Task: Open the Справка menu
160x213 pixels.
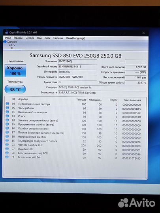Action: pos(58,38)
